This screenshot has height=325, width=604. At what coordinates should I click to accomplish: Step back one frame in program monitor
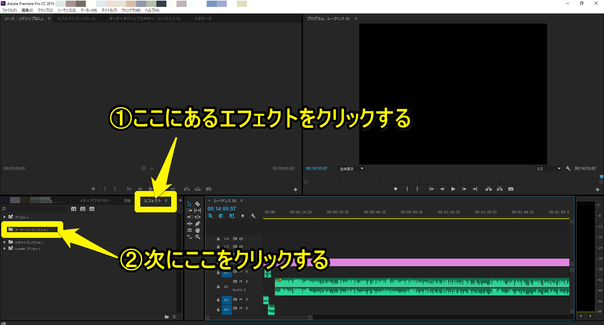(x=442, y=189)
